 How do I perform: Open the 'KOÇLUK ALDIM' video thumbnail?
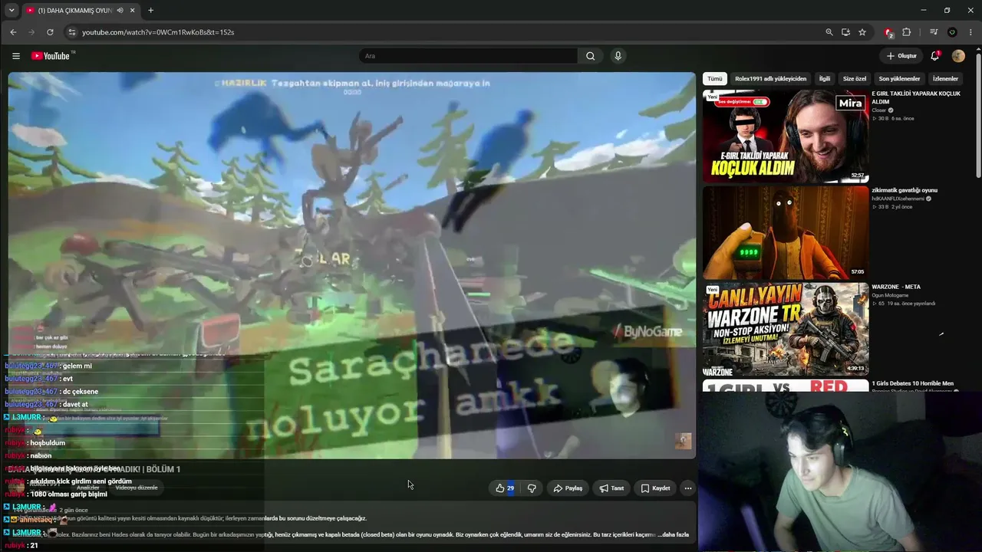[786, 136]
